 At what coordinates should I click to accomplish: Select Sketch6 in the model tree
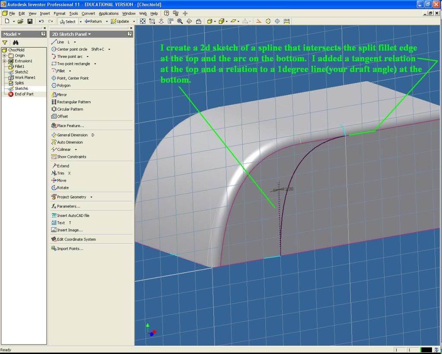[21, 89]
